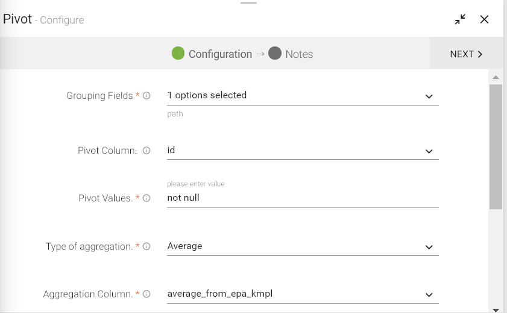Click info icon next to Grouping Fields

pyautogui.click(x=146, y=96)
